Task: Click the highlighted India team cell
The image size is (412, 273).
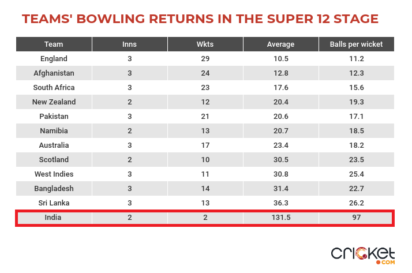Action: tap(54, 218)
